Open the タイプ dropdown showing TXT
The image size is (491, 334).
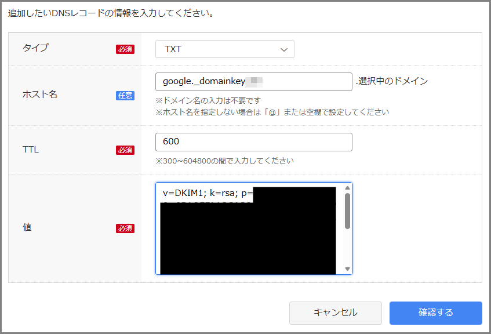coord(224,49)
